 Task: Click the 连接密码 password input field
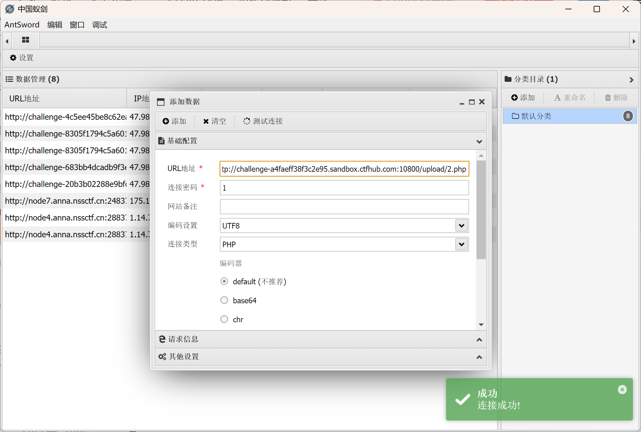click(x=344, y=188)
